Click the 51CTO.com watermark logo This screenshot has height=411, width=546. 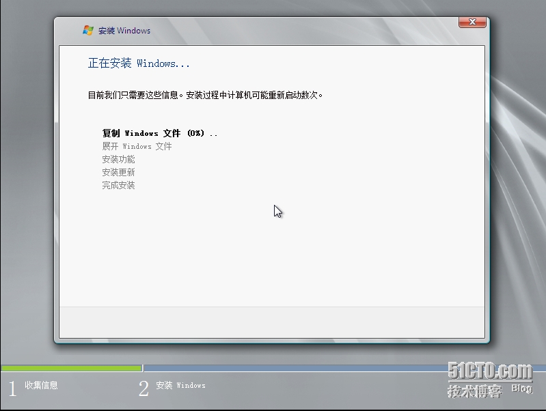(489, 371)
